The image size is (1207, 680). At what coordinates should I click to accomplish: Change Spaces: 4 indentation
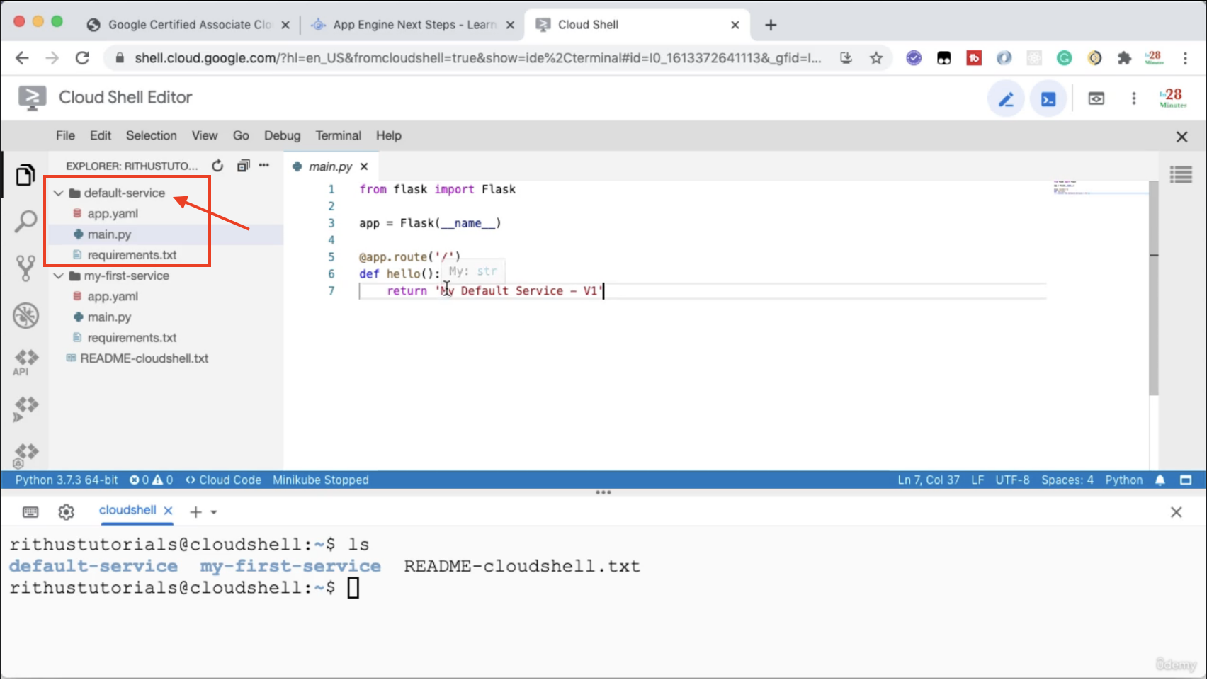tap(1067, 480)
